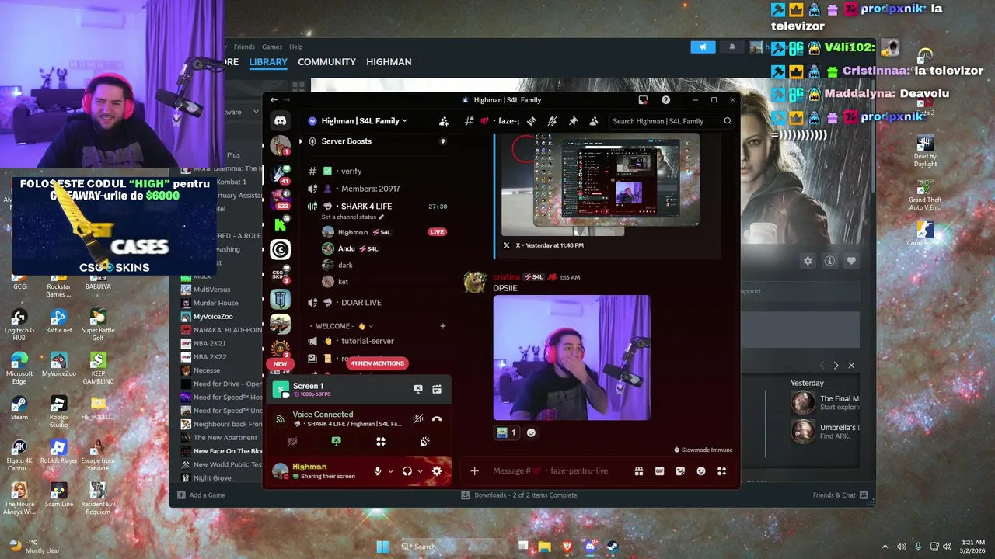Viewport: 995px width, 559px height.
Task: Select Kick green K server icon
Action: point(280,225)
